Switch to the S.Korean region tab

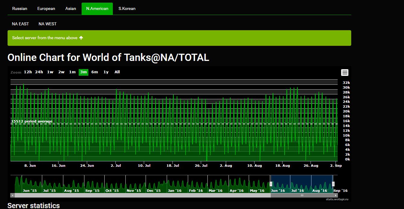click(x=127, y=8)
